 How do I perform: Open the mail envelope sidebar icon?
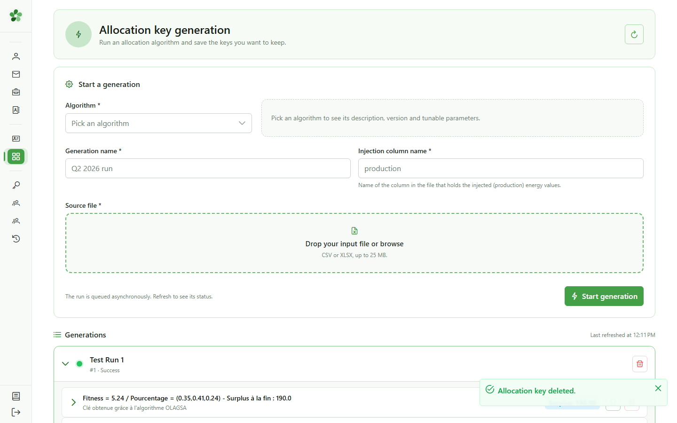click(16, 74)
